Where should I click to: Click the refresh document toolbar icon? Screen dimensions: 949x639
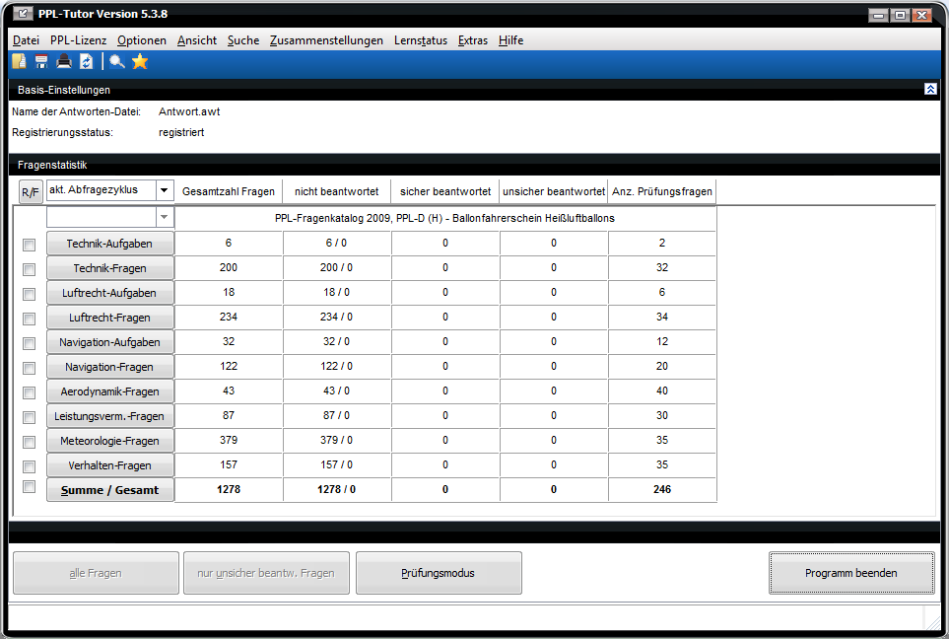pos(86,61)
